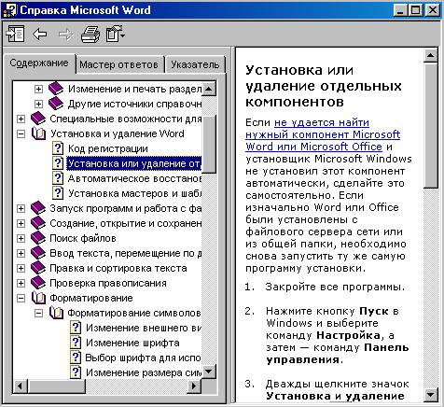Expand the Правка и сортировка текста node
444x407 pixels.
[x=21, y=268]
